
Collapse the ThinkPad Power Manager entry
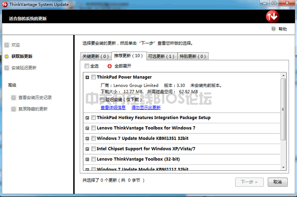coord(87,78)
